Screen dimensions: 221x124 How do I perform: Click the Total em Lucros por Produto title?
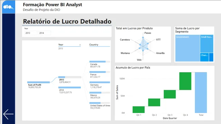[134, 28]
